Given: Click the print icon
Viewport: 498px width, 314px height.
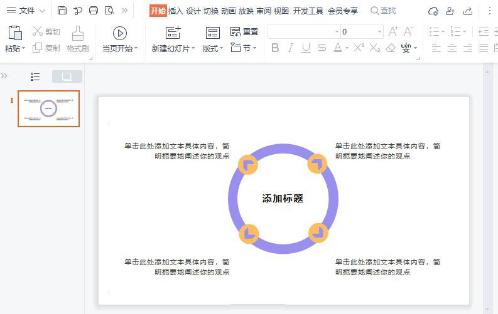Looking at the screenshot, I should coord(94,11).
